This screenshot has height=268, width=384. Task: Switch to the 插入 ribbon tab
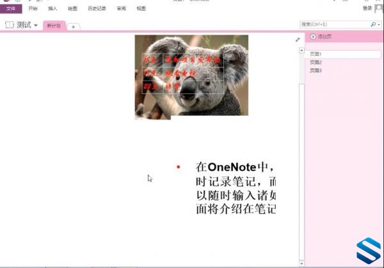(52, 8)
